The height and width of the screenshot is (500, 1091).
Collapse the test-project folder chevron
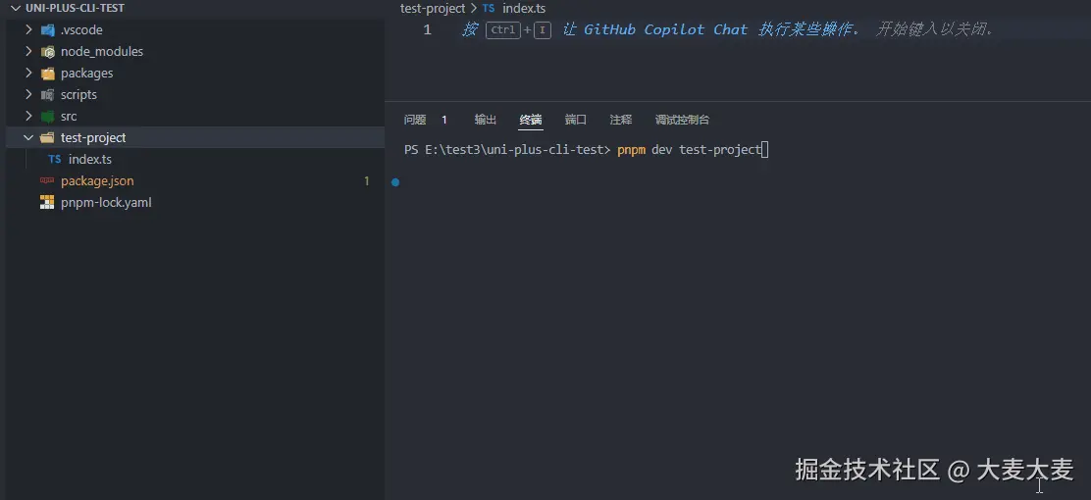click(x=28, y=137)
